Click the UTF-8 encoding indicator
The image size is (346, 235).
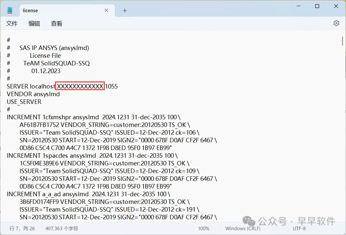tap(299, 228)
